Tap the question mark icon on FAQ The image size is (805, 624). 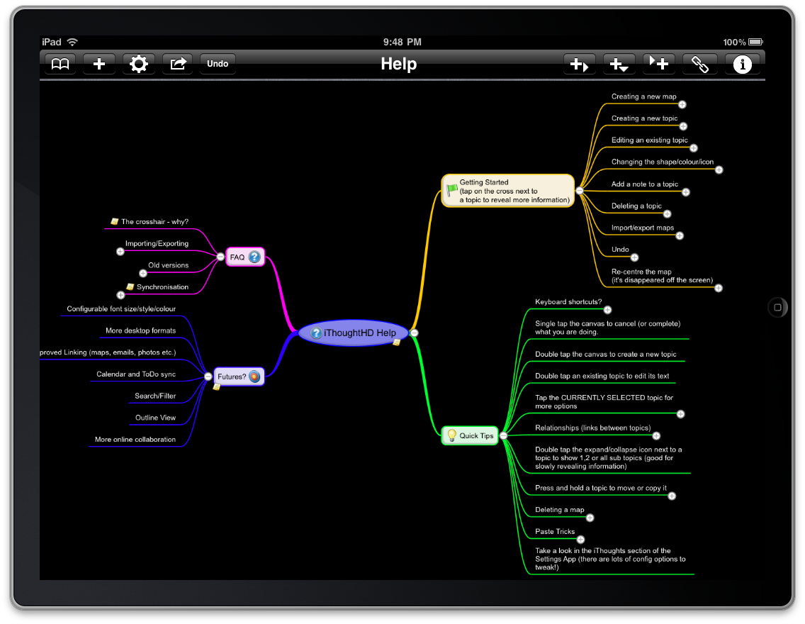[x=254, y=257]
